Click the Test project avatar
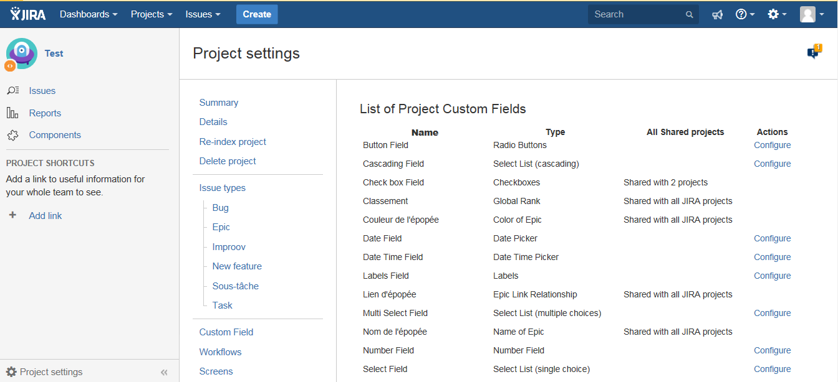This screenshot has width=838, height=382. 21,54
